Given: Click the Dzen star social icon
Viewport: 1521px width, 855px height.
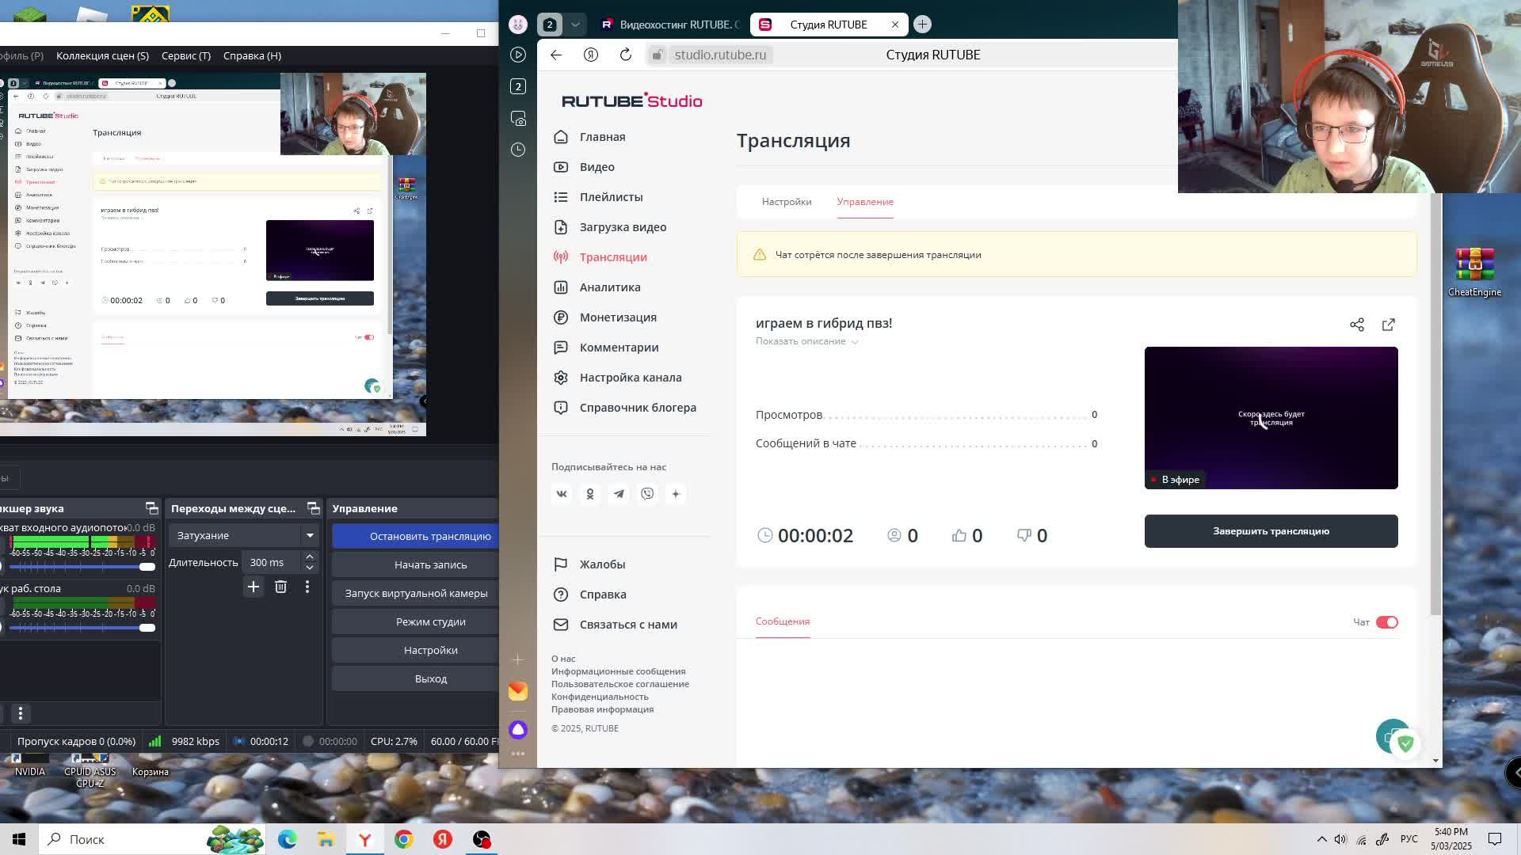Looking at the screenshot, I should pyautogui.click(x=676, y=494).
